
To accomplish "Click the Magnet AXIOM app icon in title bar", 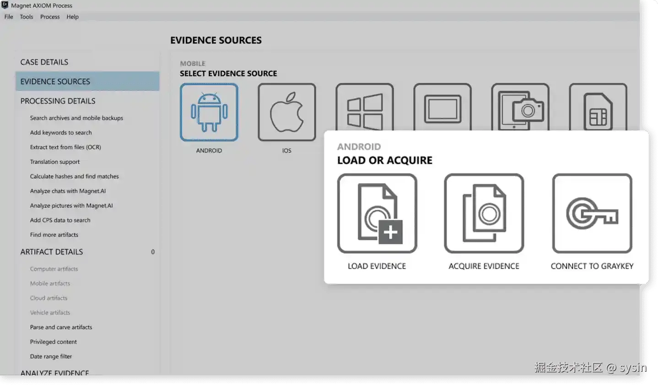I will [5, 5].
